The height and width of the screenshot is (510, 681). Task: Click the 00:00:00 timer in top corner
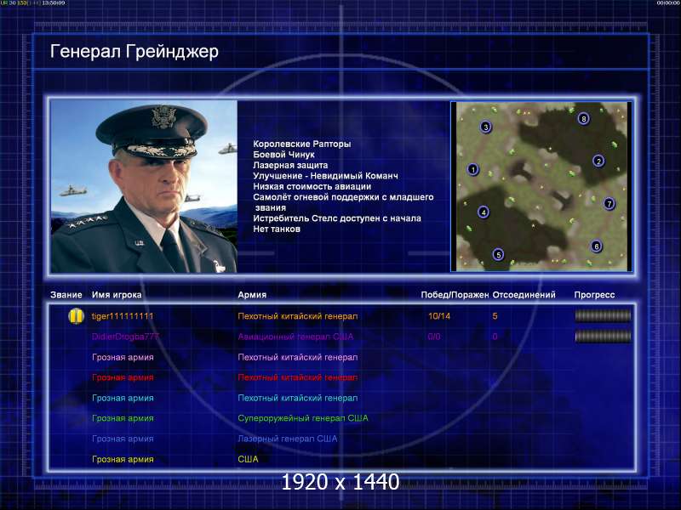pos(668,3)
